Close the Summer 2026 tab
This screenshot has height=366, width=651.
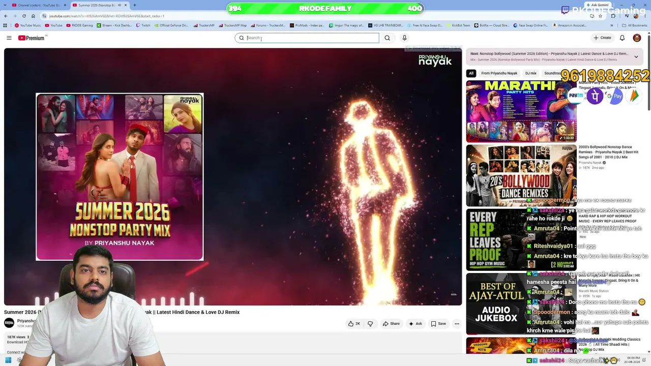pyautogui.click(x=126, y=5)
